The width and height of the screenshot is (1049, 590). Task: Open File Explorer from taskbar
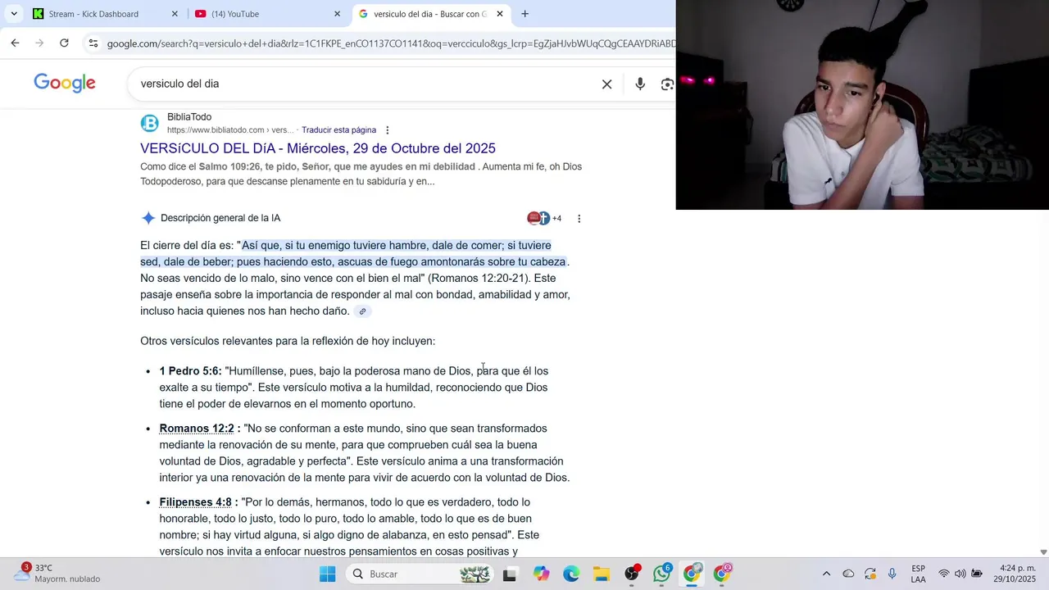tap(602, 574)
